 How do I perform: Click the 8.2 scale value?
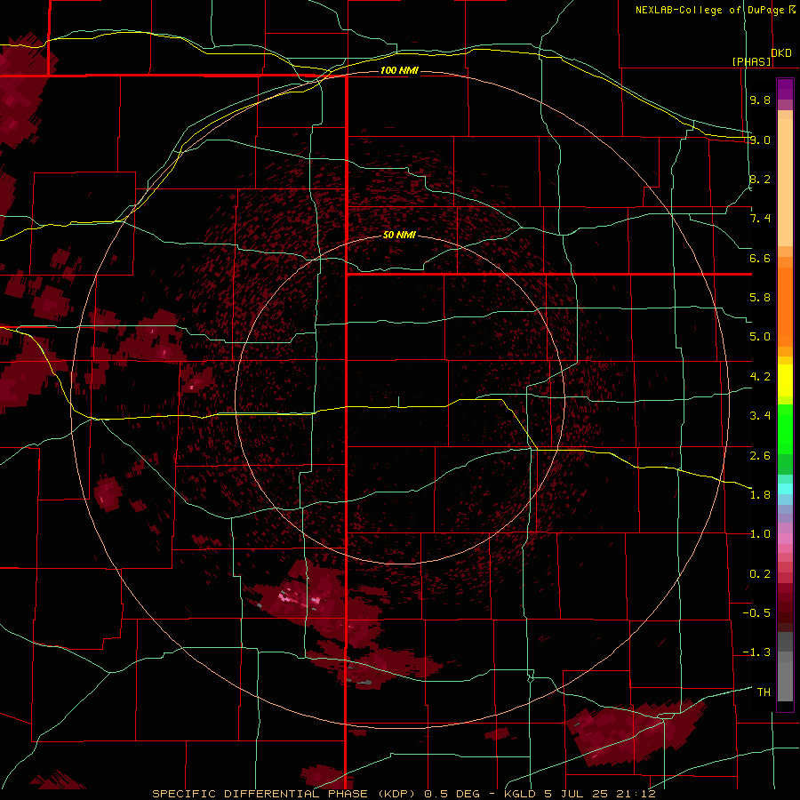[x=760, y=179]
